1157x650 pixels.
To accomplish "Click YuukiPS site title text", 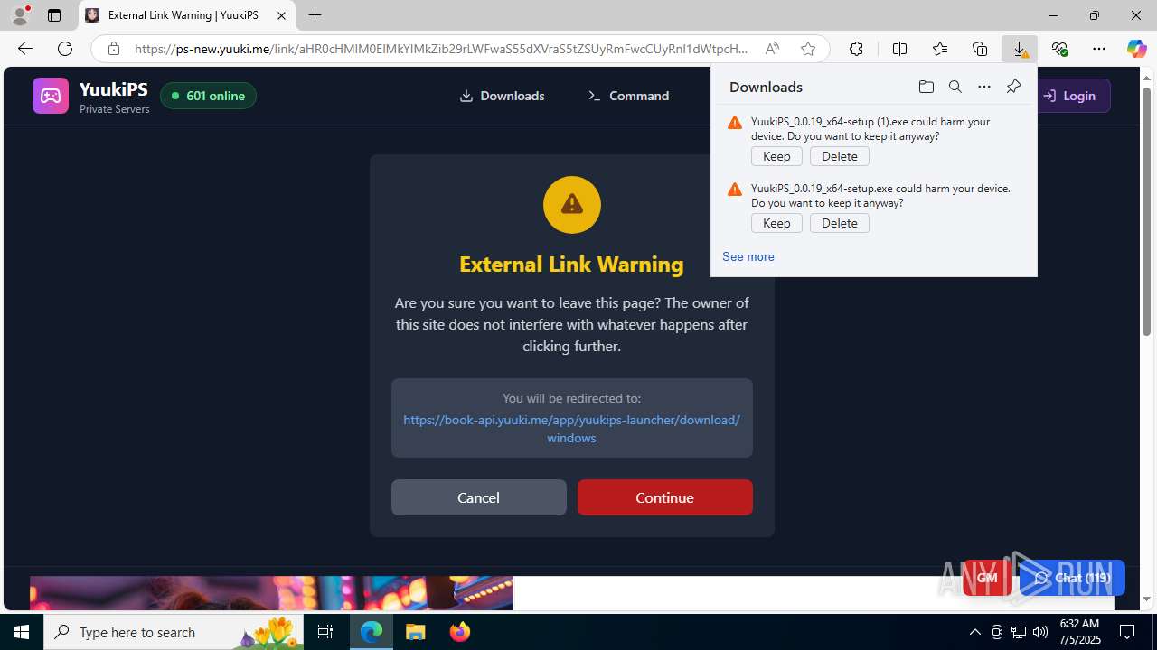I will 113,88.
